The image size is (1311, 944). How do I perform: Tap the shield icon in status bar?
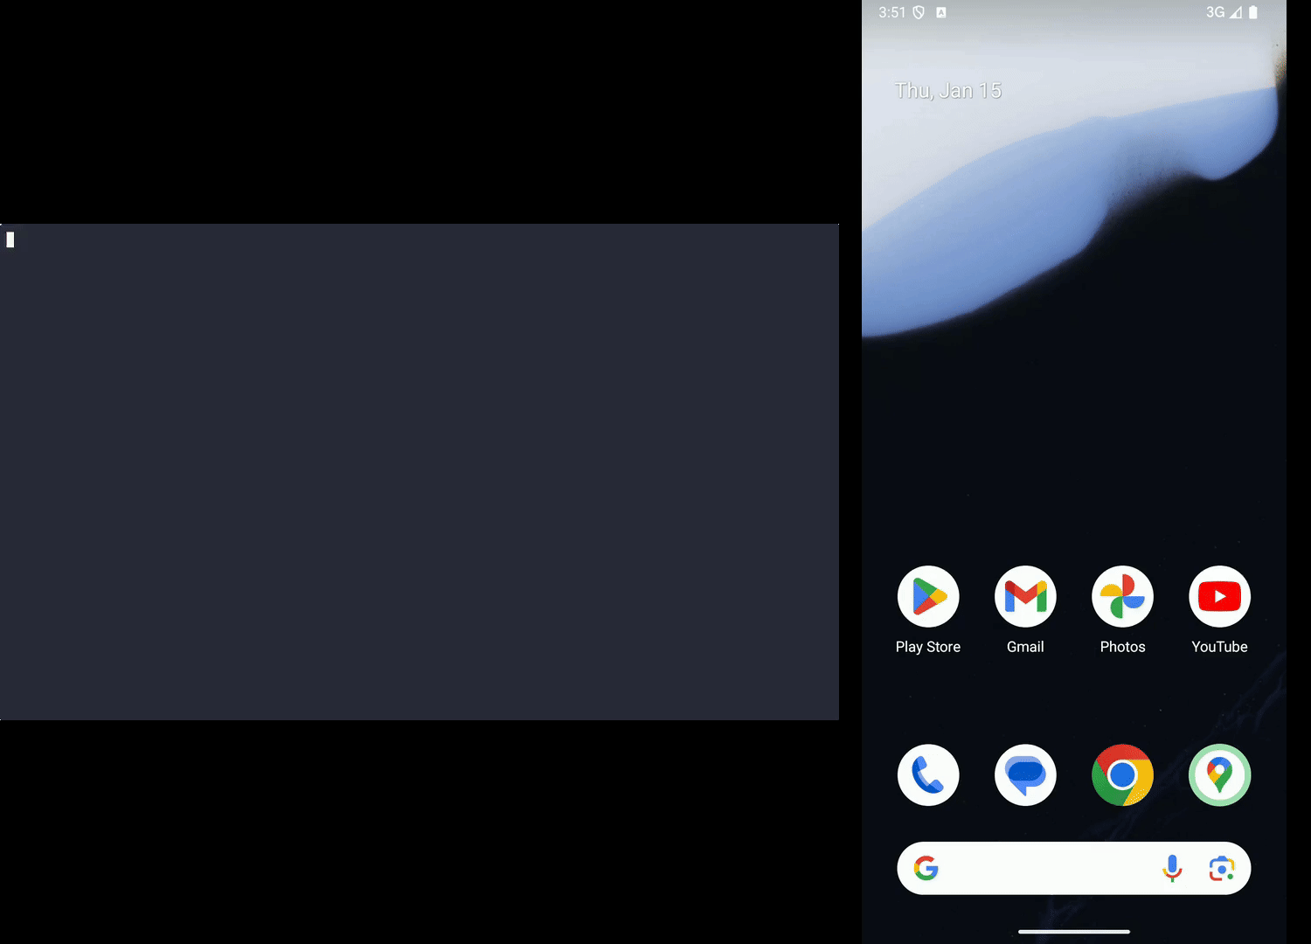919,12
